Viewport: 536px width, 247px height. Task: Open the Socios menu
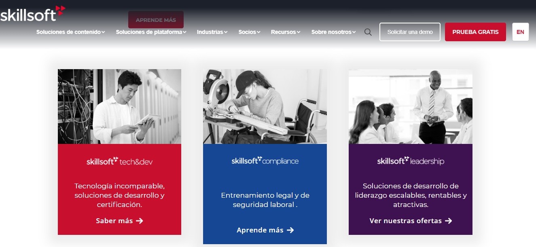(249, 32)
